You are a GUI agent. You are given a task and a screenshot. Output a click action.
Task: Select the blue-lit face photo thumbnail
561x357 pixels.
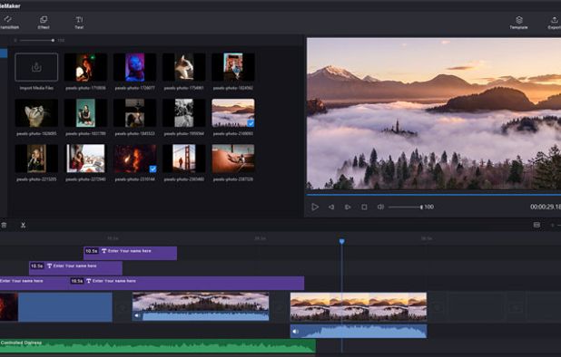[134, 67]
